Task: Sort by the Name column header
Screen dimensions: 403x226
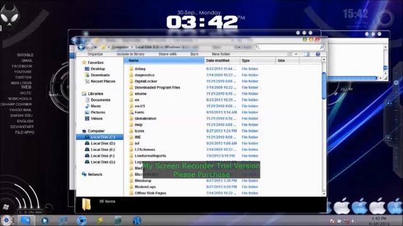Action: [x=164, y=60]
